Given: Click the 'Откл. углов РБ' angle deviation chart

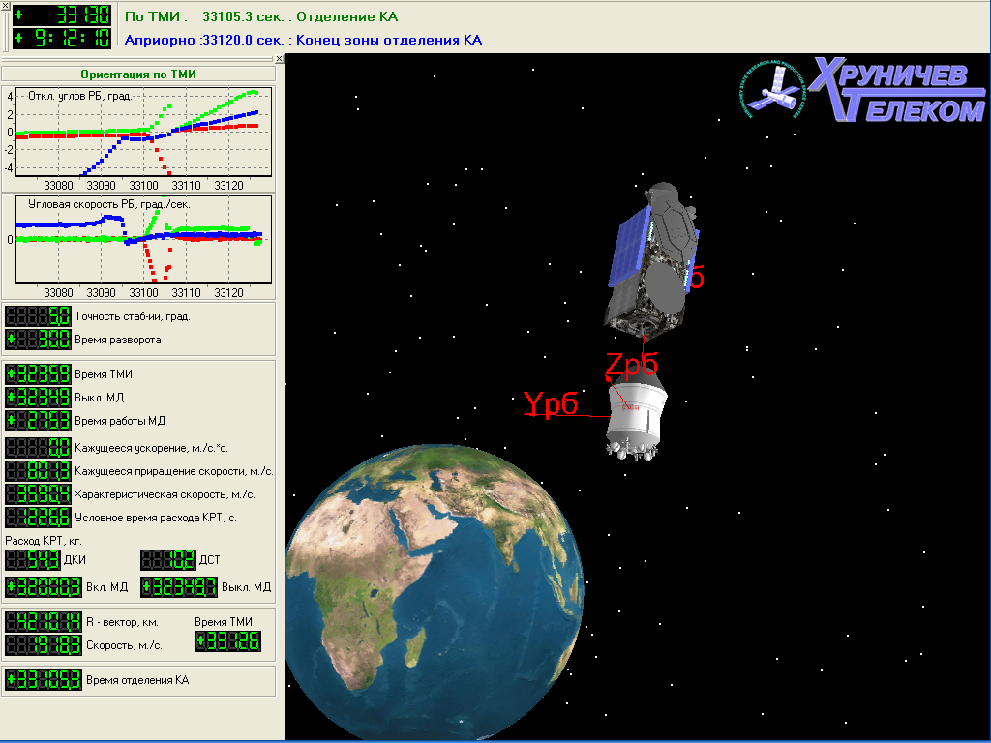Looking at the screenshot, I should click(139, 137).
